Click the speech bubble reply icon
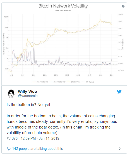The width and height of the screenshot is (129, 156). [9, 149]
